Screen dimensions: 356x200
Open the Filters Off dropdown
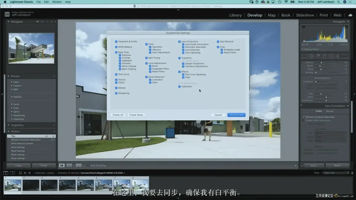[x=336, y=173]
